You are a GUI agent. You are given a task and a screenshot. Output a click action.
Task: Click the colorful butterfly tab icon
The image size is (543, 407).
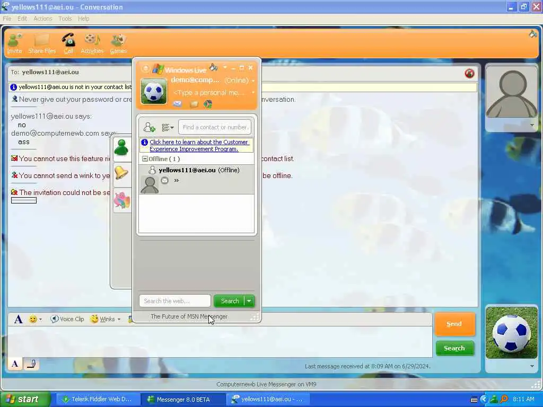point(122,200)
